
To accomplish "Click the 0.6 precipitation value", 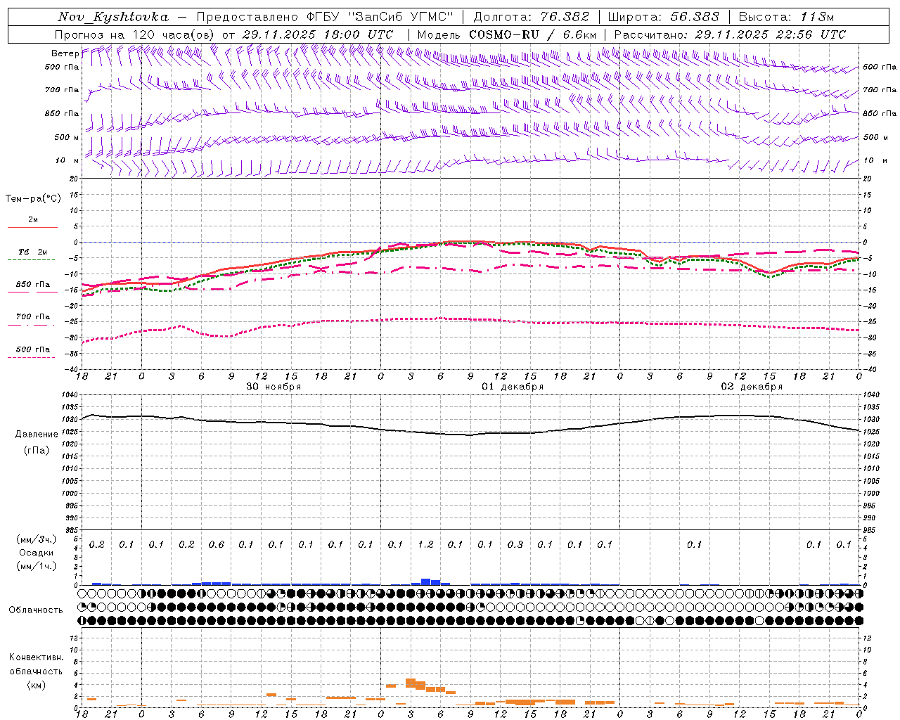I will (x=217, y=545).
